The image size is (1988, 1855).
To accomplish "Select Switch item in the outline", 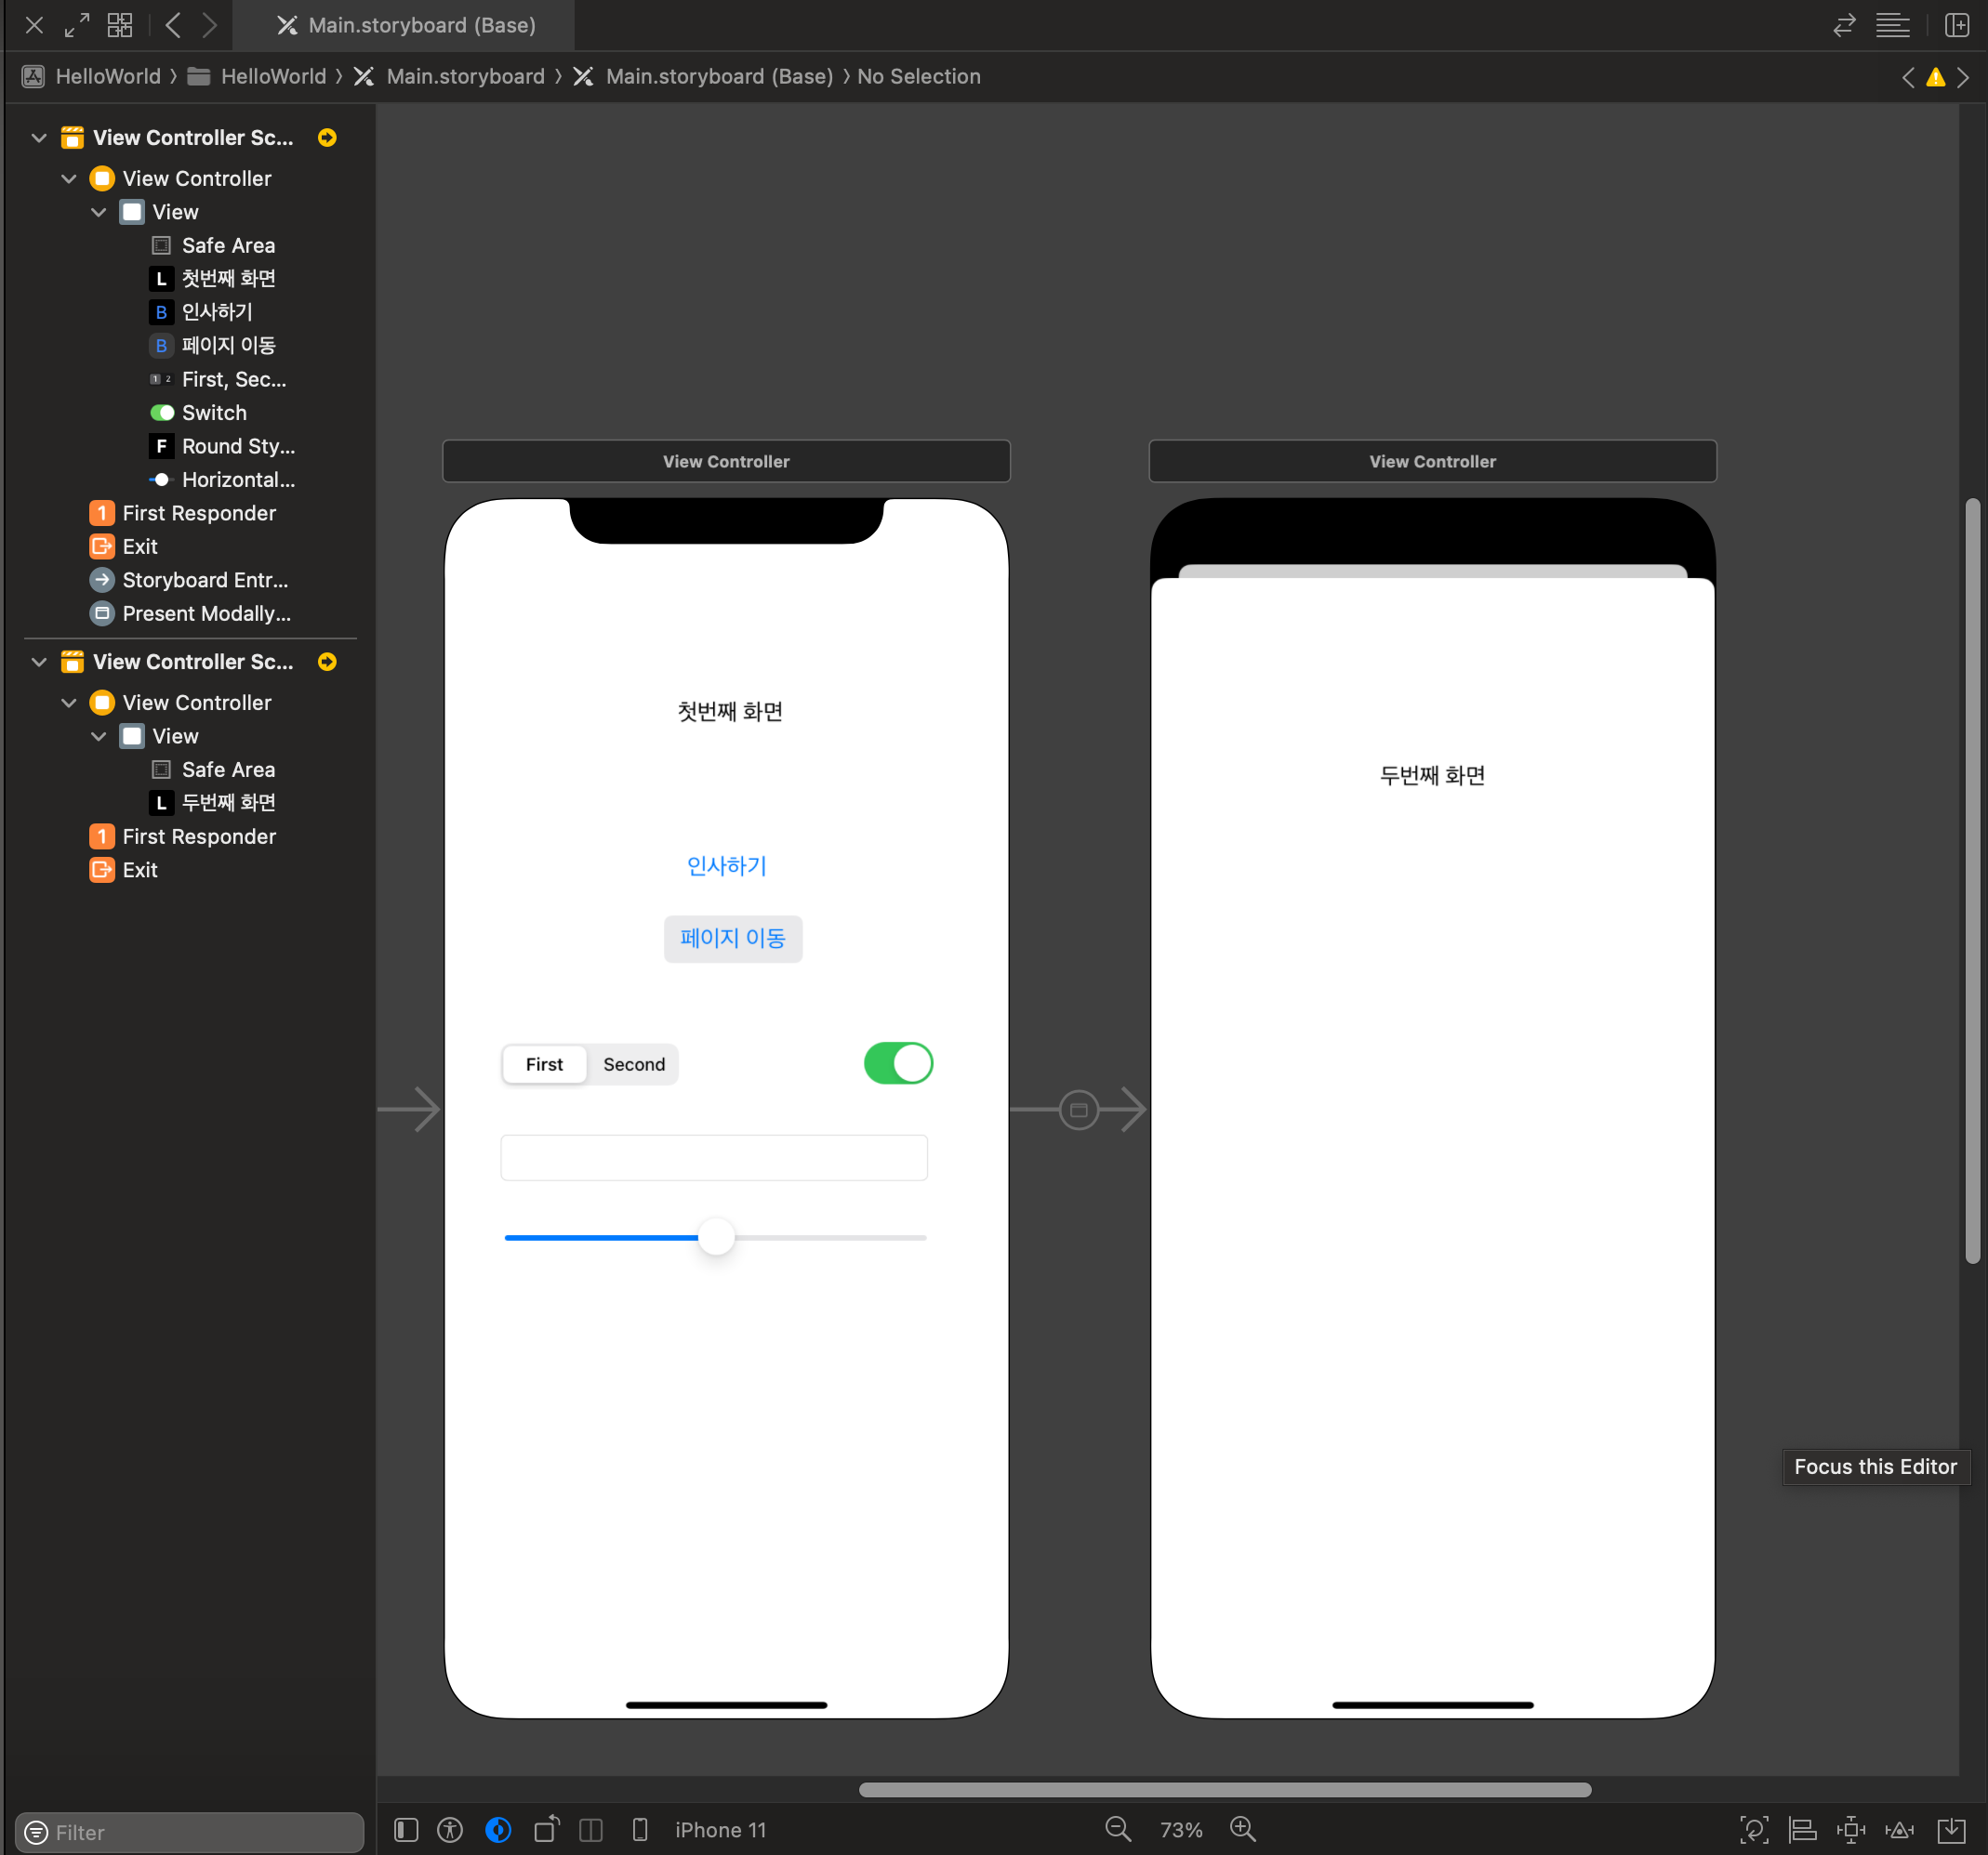I will (x=213, y=413).
